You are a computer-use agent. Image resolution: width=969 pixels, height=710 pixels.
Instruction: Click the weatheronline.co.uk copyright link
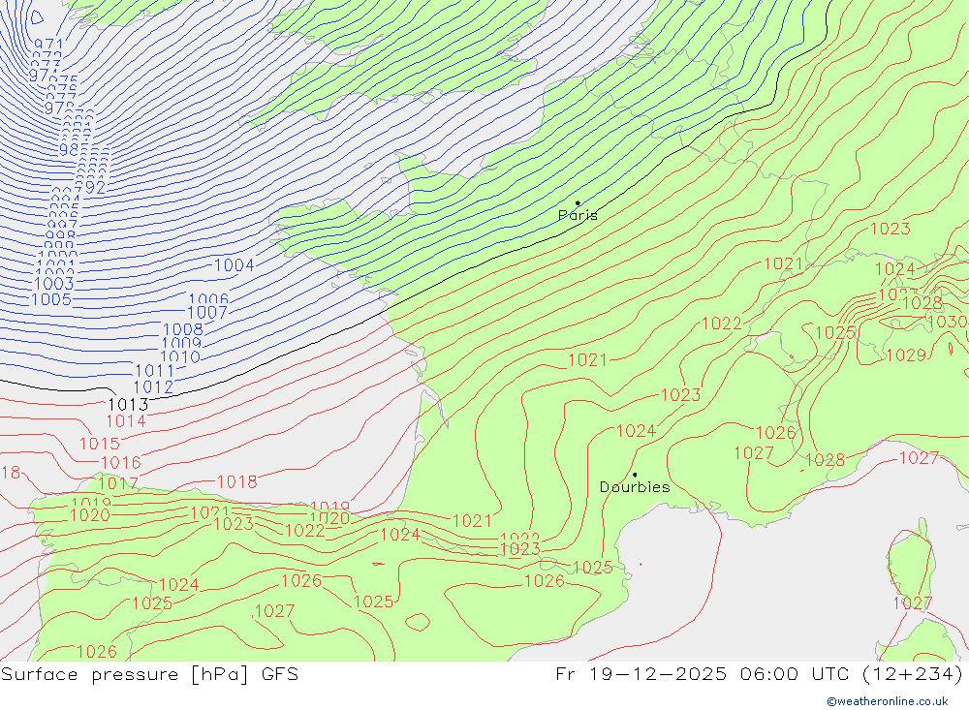click(x=888, y=701)
